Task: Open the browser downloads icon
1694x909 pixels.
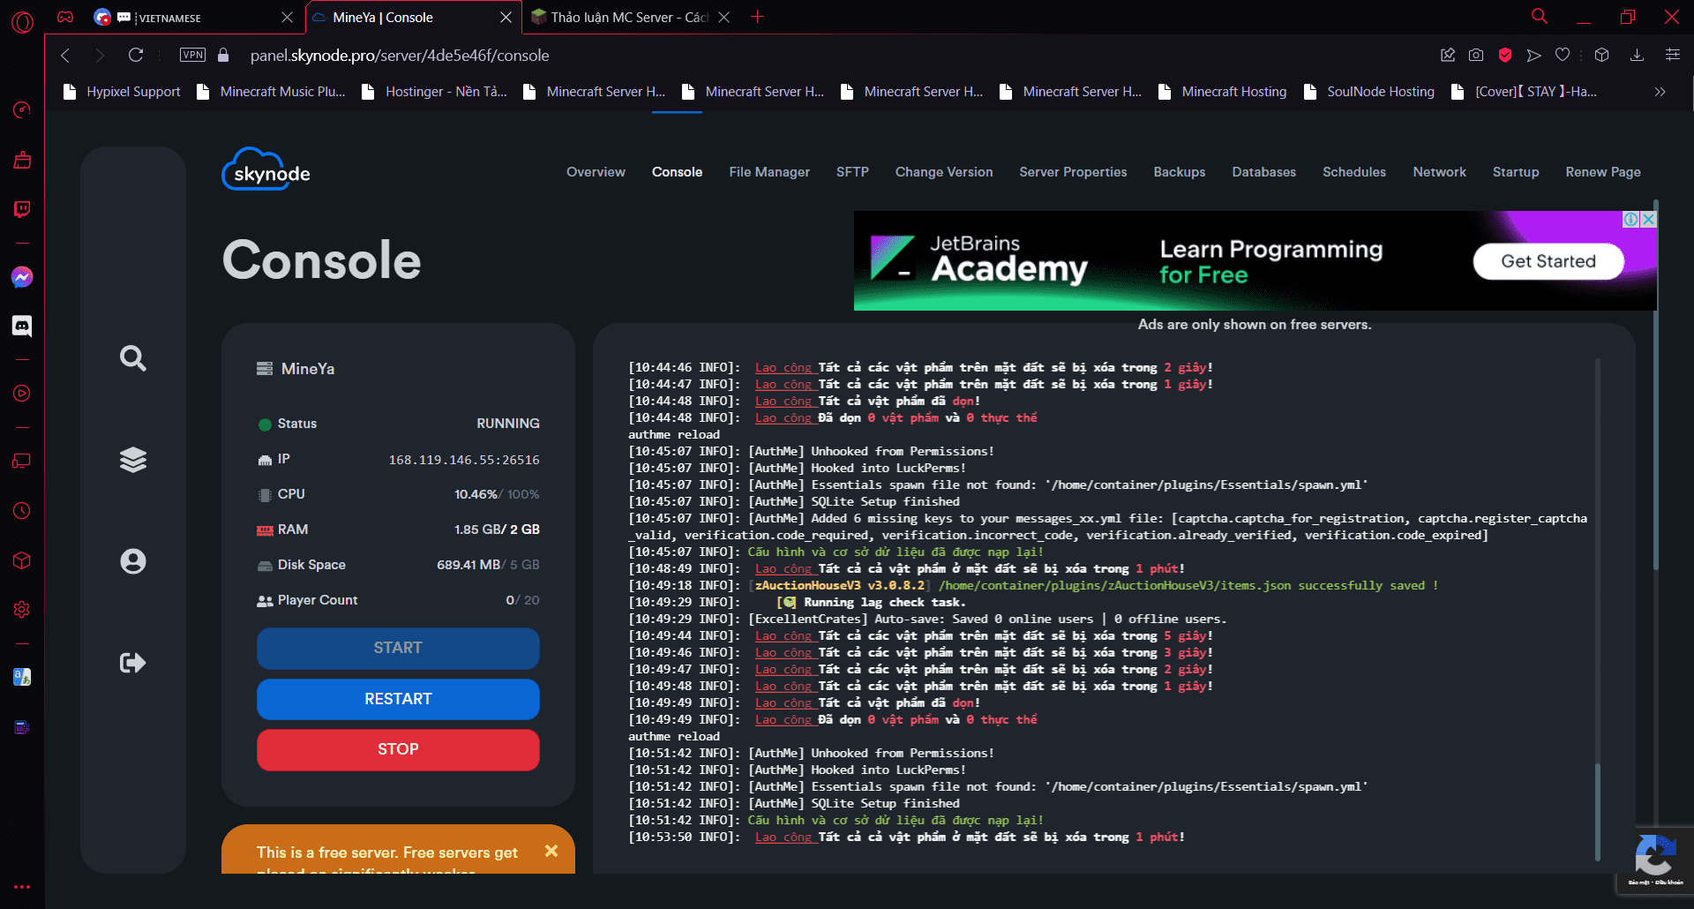Action: point(1637,56)
